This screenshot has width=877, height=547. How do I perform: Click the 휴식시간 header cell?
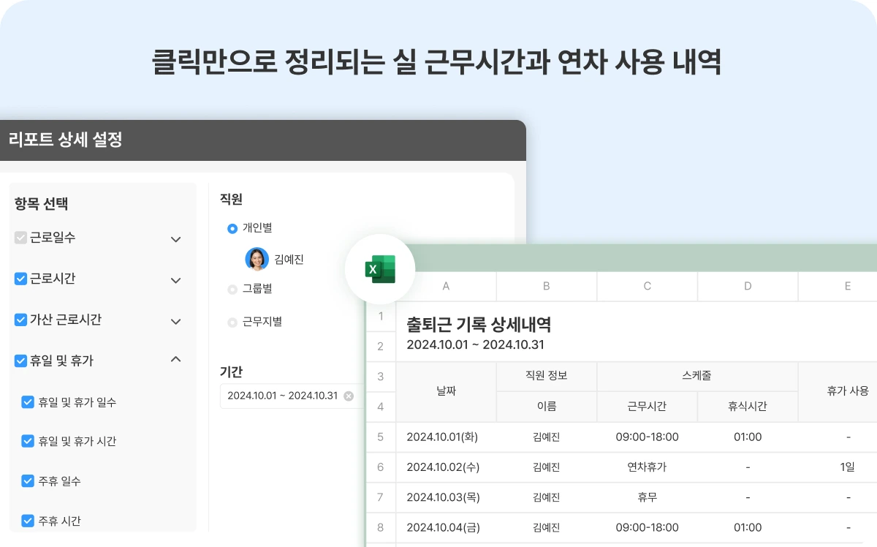point(748,407)
